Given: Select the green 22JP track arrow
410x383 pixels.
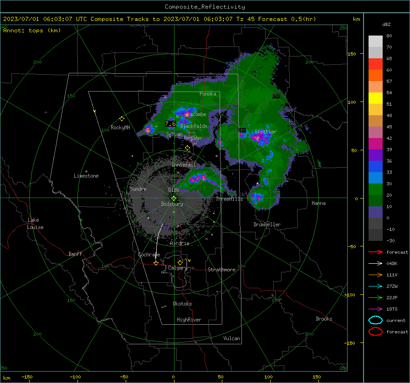Looking at the screenshot, I should 375,297.
